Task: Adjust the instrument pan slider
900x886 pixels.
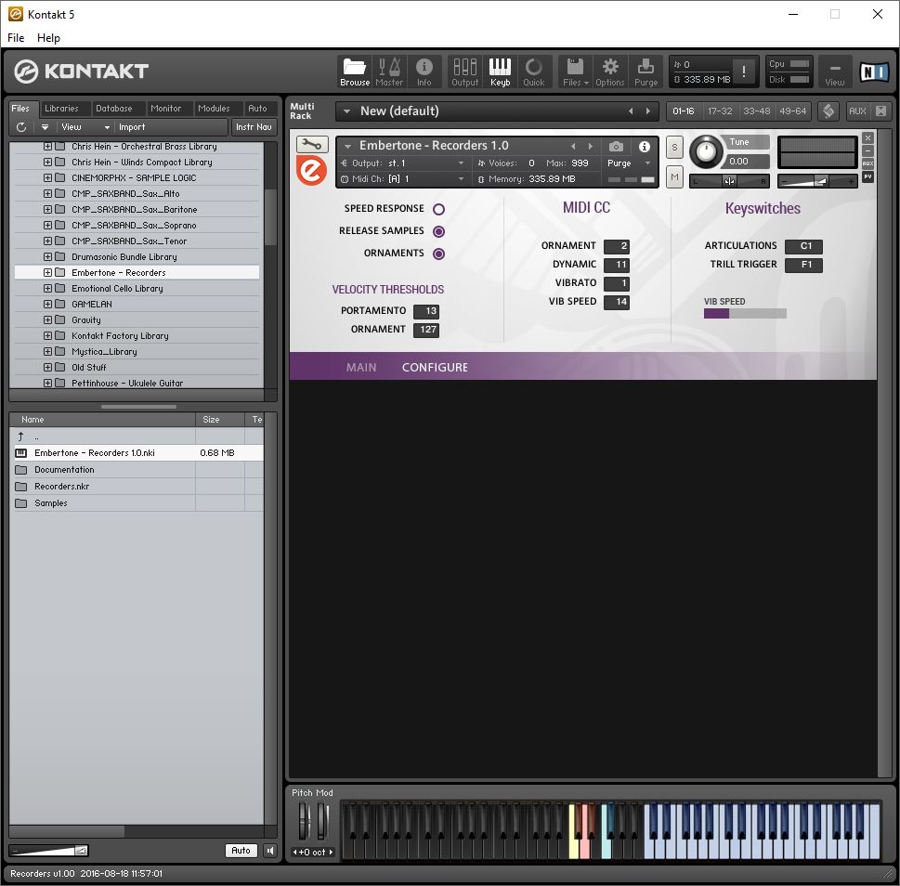Action: coord(729,181)
